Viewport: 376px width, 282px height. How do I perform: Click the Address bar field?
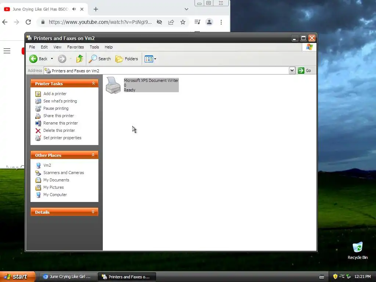coord(167,71)
